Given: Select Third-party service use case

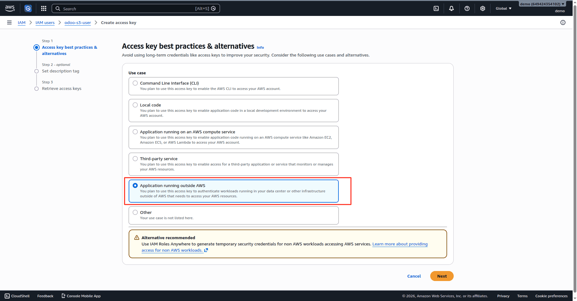Looking at the screenshot, I should [x=234, y=164].
